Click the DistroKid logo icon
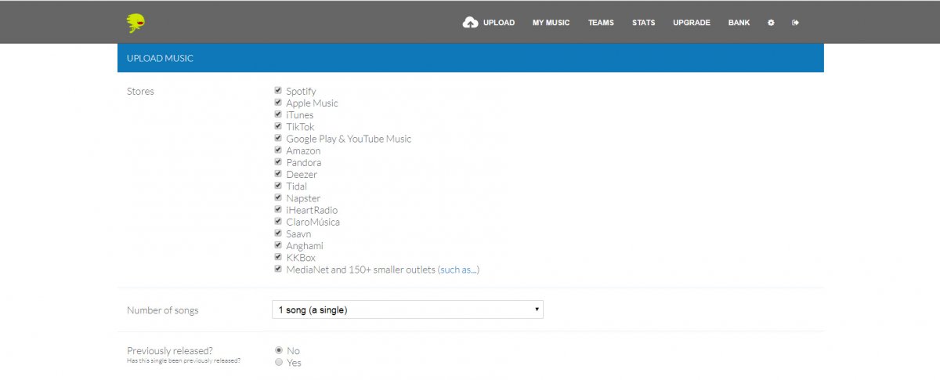 pos(136,24)
